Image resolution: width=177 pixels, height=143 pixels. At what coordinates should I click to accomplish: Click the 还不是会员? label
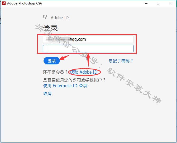[55, 72]
